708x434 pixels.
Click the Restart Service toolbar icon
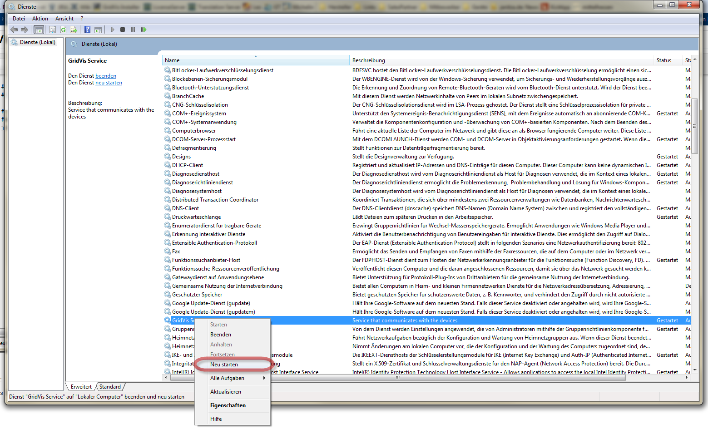tap(144, 30)
